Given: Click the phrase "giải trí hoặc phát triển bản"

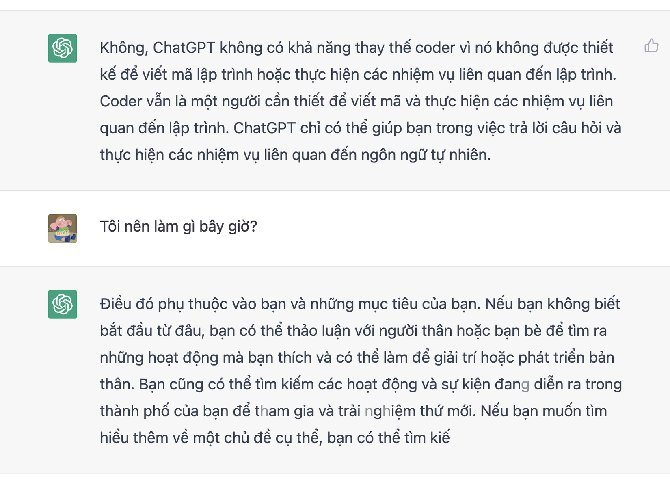Looking at the screenshot, I should click(x=524, y=358).
